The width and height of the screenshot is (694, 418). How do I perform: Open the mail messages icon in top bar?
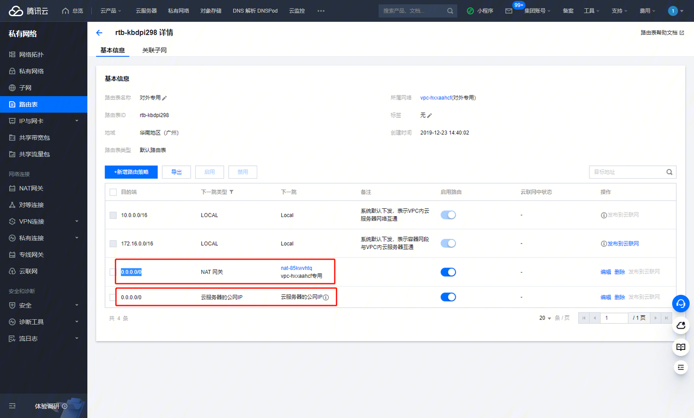(509, 11)
